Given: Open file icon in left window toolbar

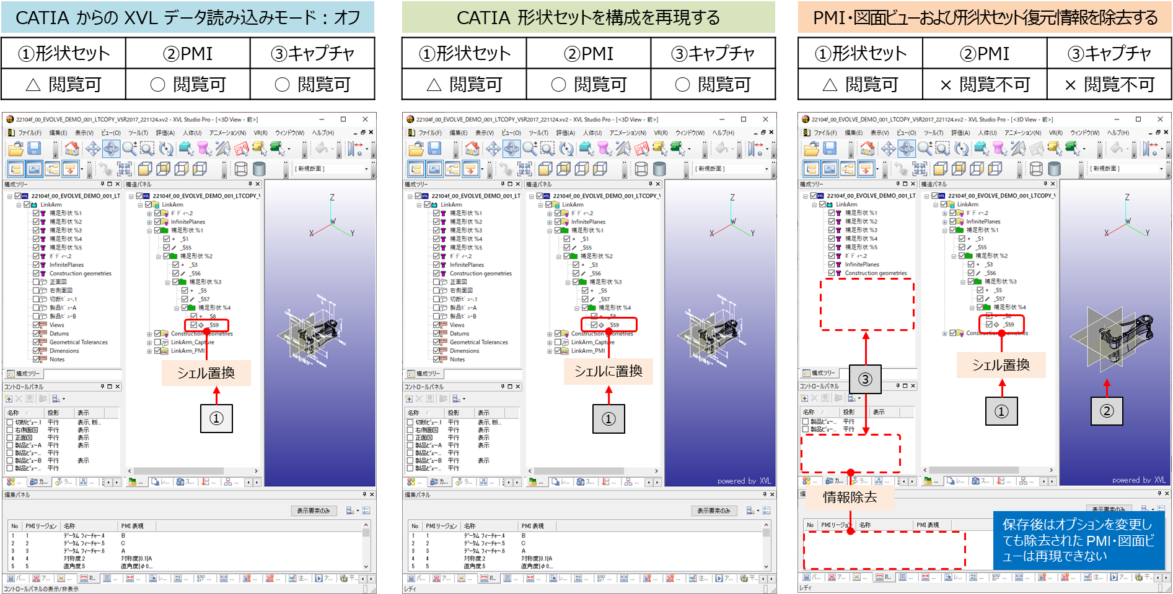Looking at the screenshot, I should pos(15,148).
